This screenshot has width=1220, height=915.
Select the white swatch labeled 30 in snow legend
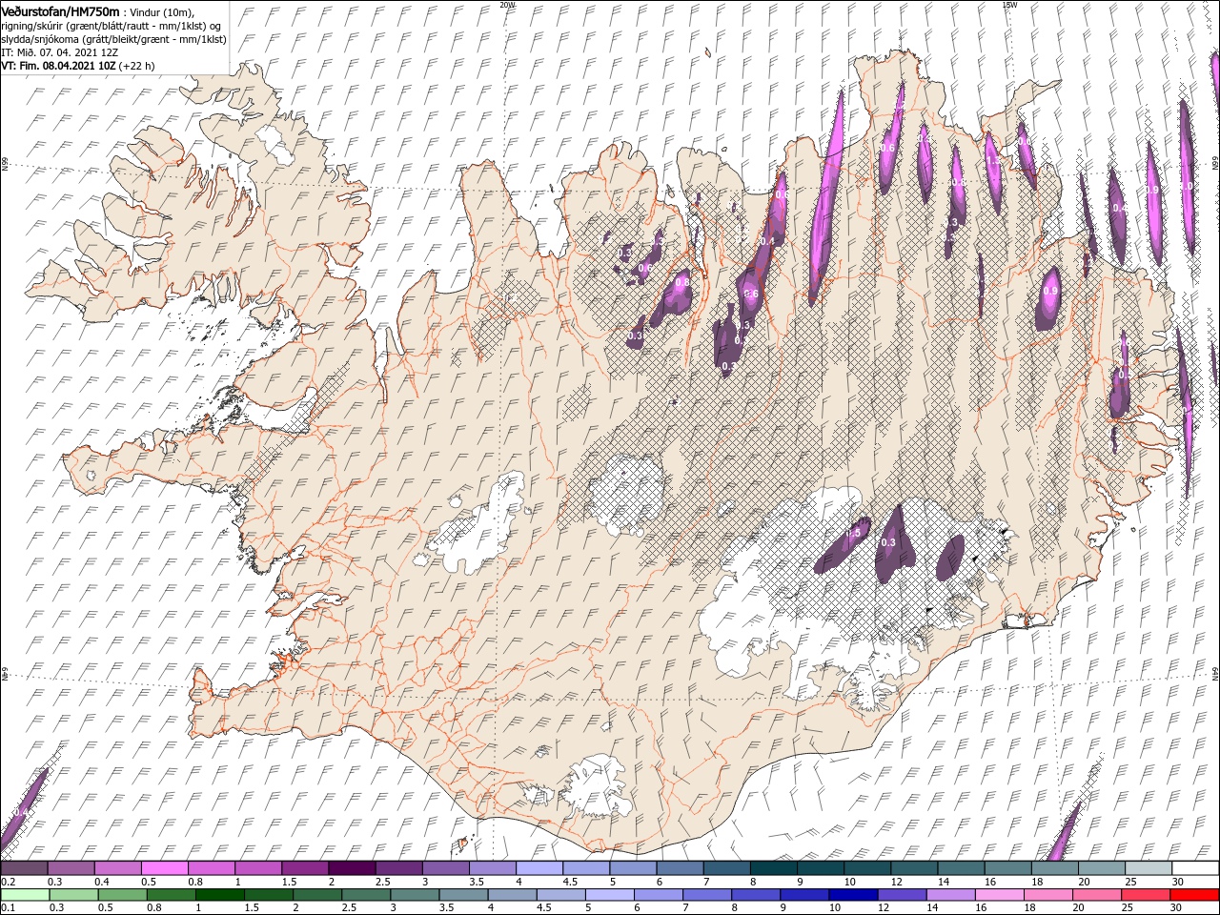coord(1195,867)
